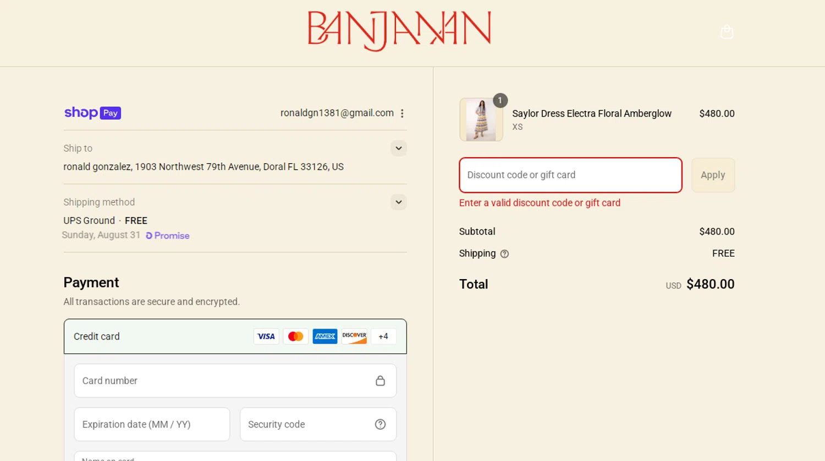The width and height of the screenshot is (825, 461).
Task: Focus the Card number field
Action: coord(235,381)
